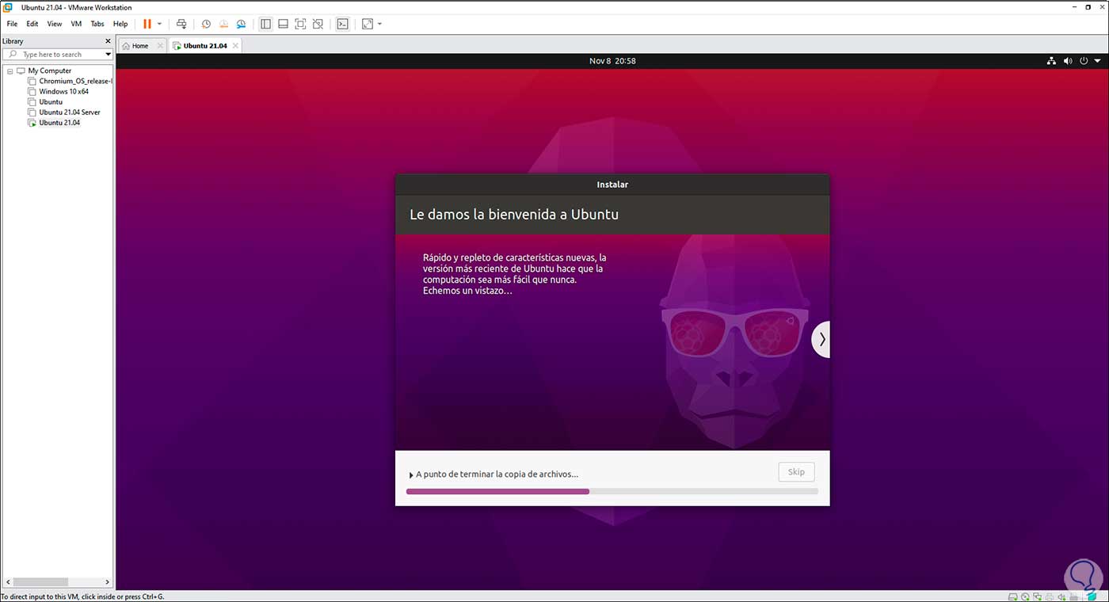Switch to Unity mode via the toolbar
Viewport: 1109px width, 602px height.
(x=318, y=24)
